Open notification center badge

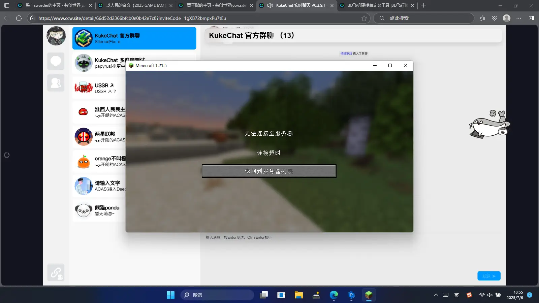530,295
